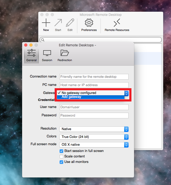Click the User name input field
The width and height of the screenshot is (171, 185).
[x=94, y=107]
